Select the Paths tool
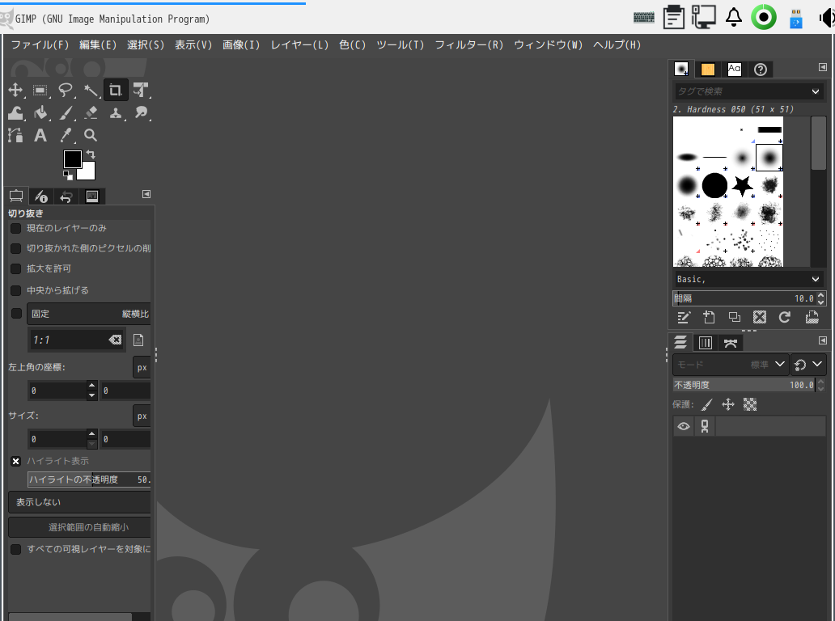 coord(15,135)
